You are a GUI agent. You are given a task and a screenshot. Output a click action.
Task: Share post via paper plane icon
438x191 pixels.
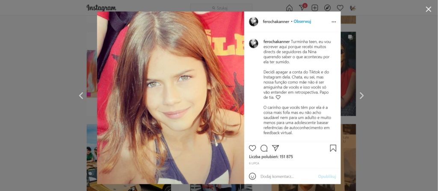pyautogui.click(x=275, y=148)
